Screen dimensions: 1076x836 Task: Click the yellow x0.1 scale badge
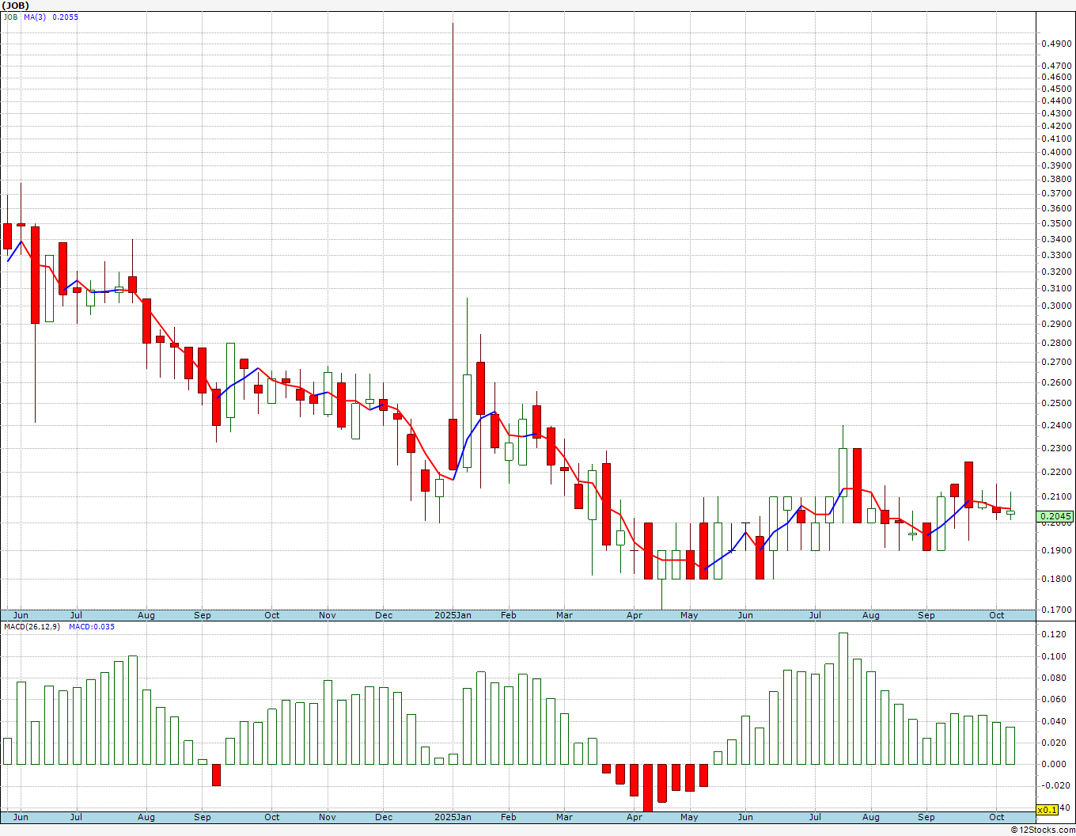point(1047,810)
